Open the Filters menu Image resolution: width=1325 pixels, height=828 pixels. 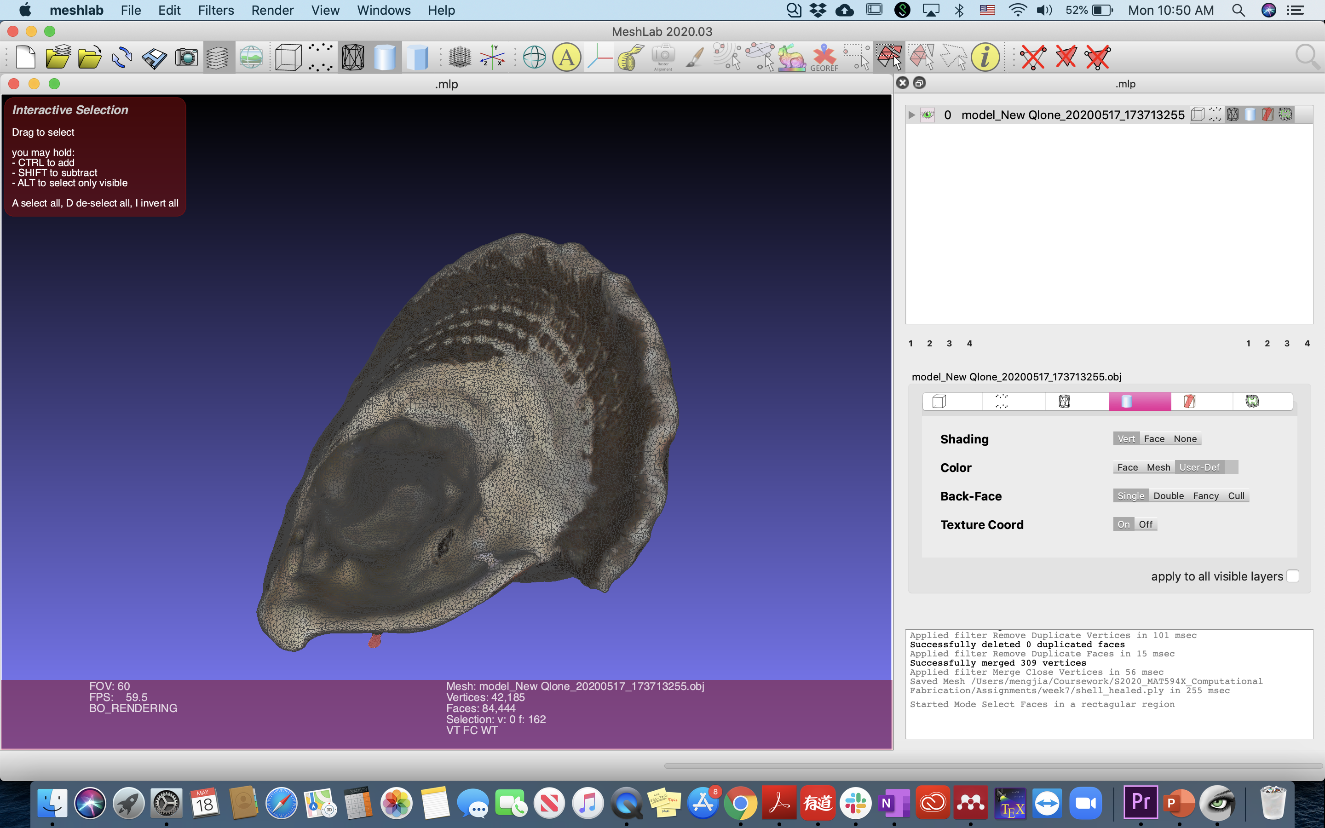coord(216,11)
